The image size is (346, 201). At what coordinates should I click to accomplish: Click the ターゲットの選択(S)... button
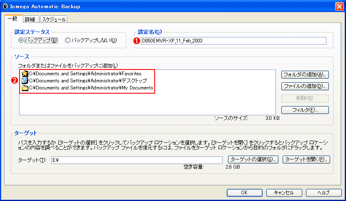(253, 159)
